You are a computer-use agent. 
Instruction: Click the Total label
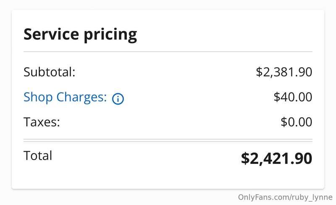[38, 155]
